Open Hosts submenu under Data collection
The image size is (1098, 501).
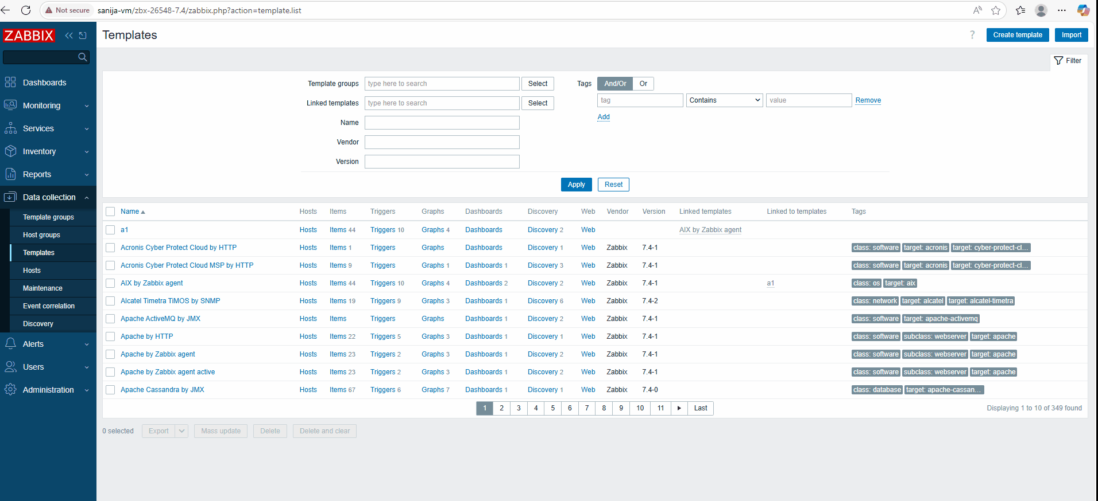point(32,271)
